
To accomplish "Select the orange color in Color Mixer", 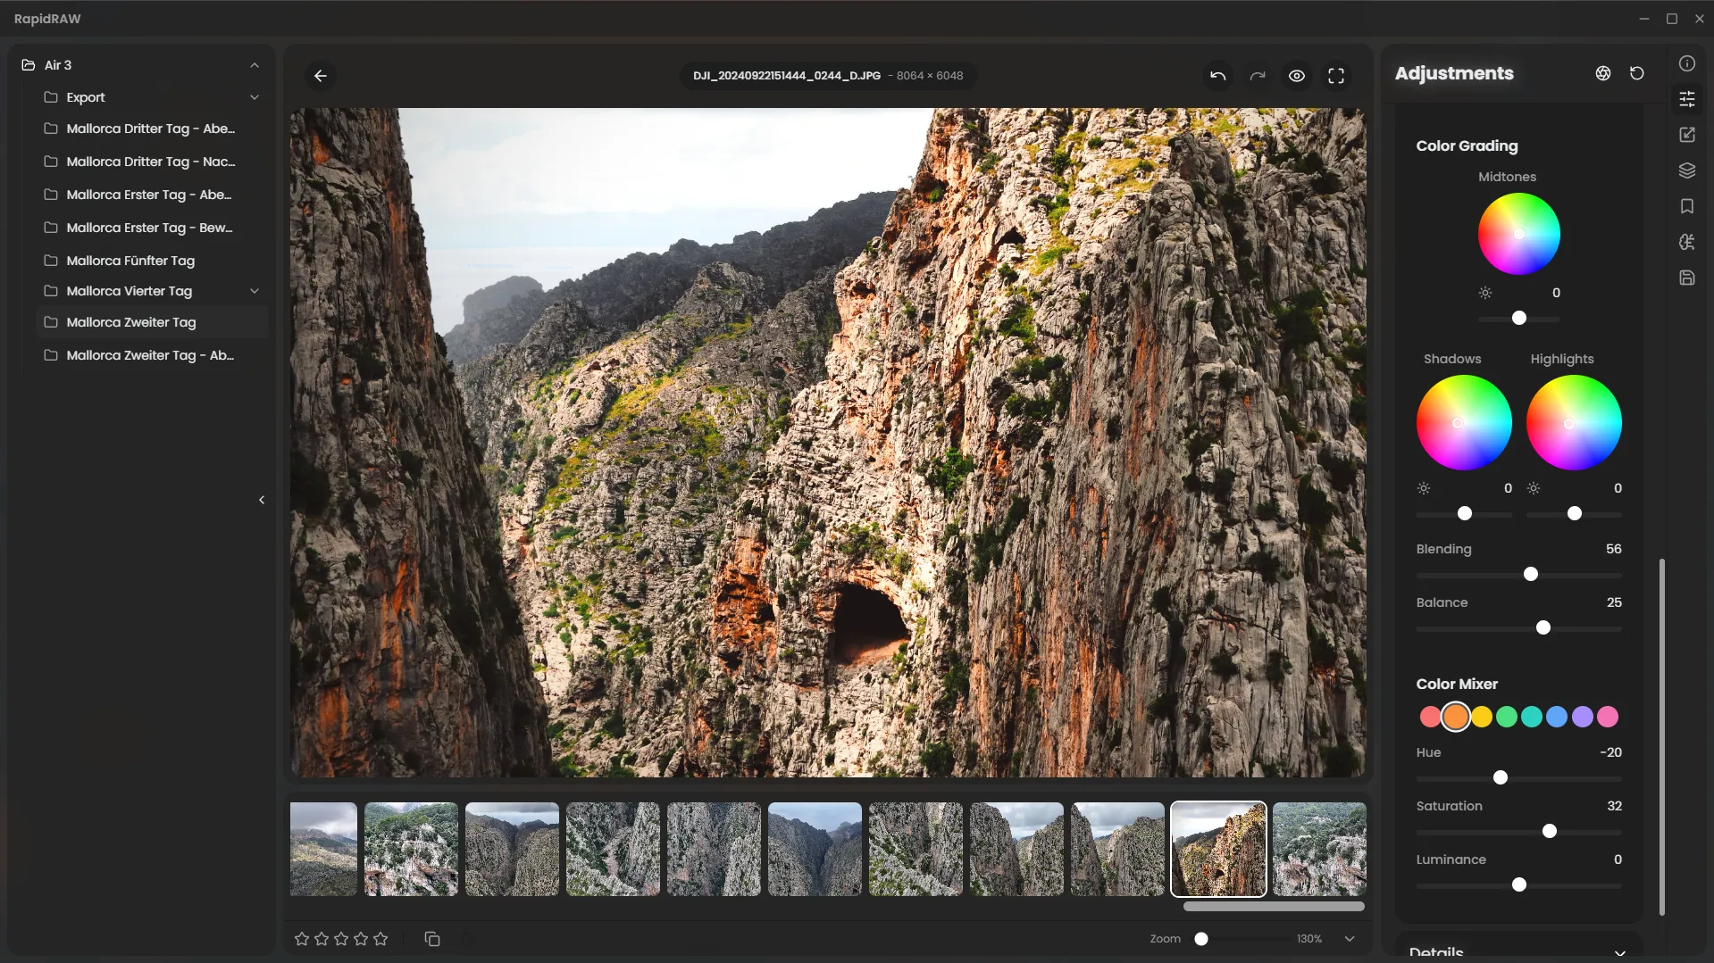I will [x=1456, y=717].
